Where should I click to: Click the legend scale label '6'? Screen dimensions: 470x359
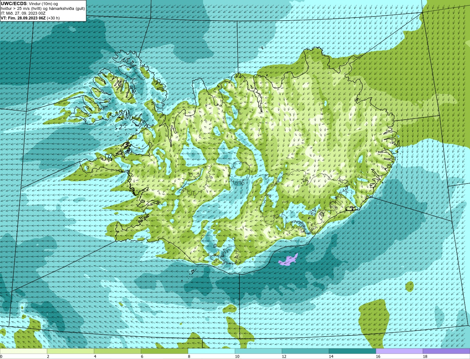[142, 356]
